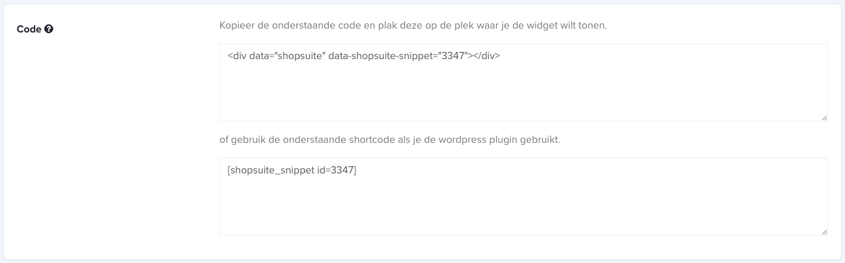
Task: Click the help question mark icon beside Code
Action: click(49, 29)
